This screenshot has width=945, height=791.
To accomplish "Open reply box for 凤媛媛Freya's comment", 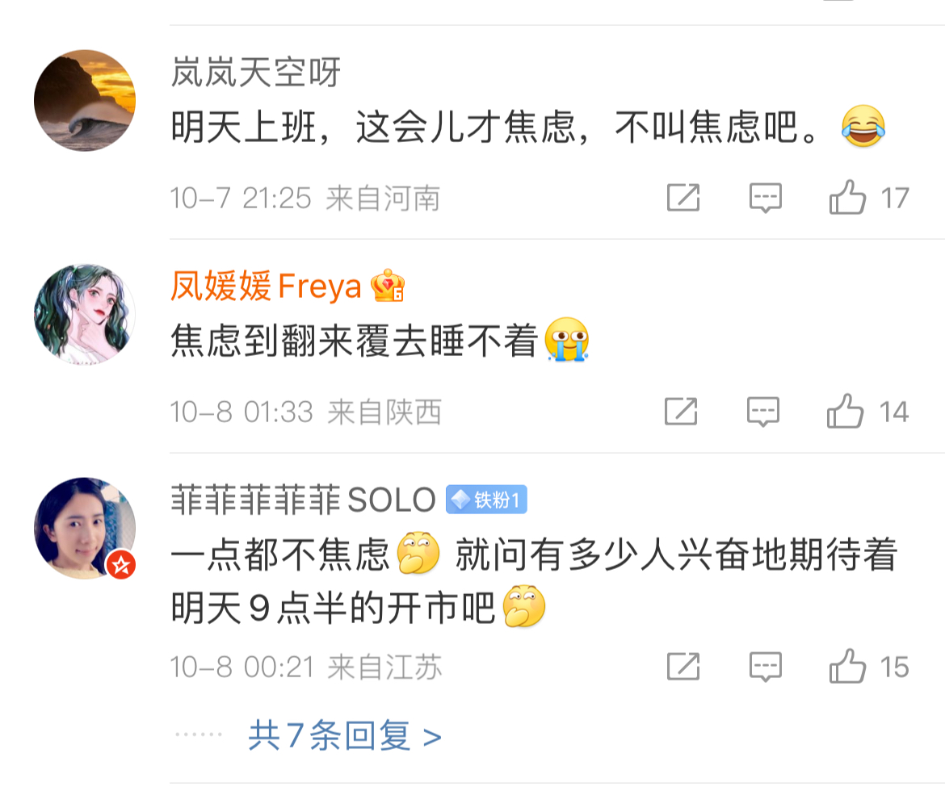I will 762,412.
